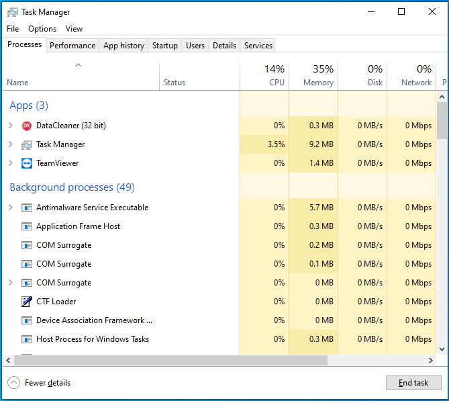The image size is (449, 401).
Task: Sort processes by Memory column header
Action: [x=313, y=76]
